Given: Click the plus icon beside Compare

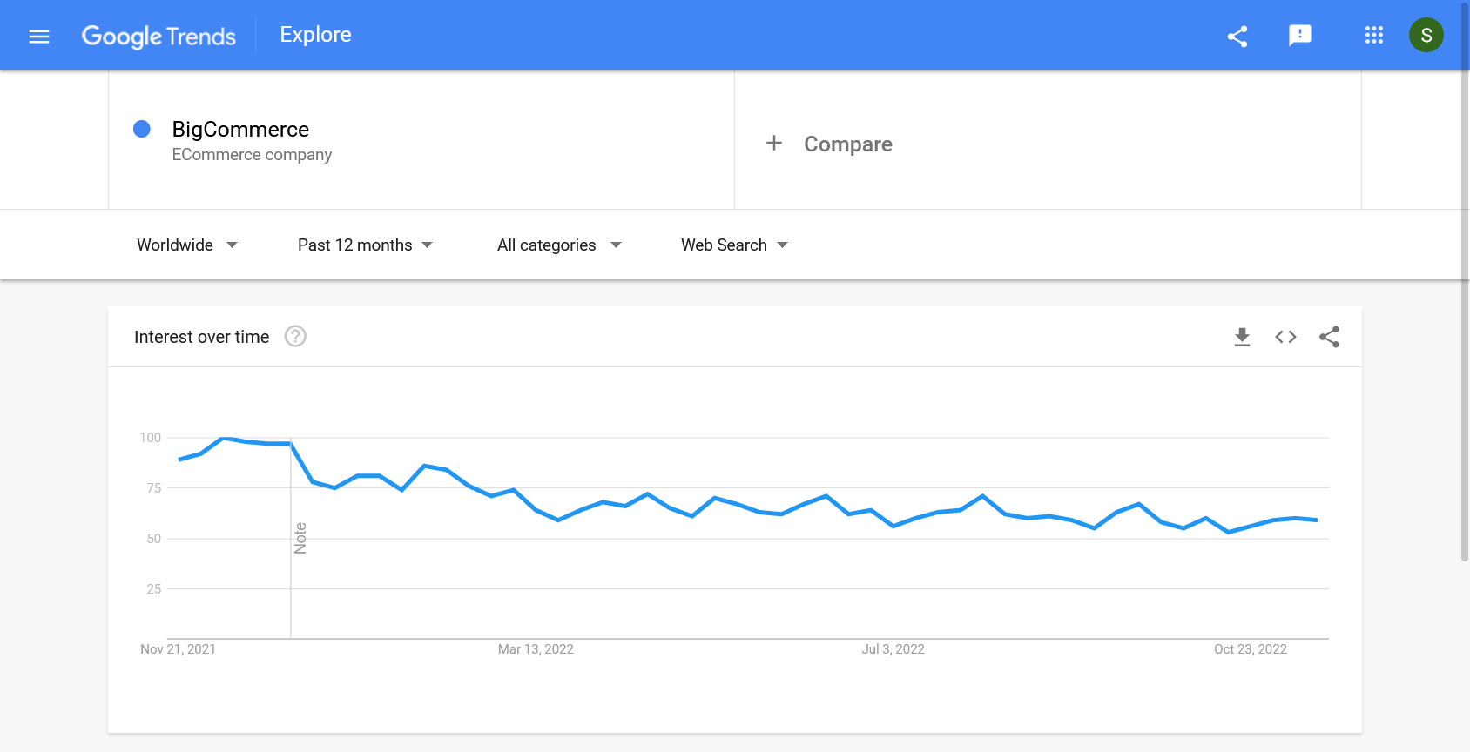Looking at the screenshot, I should (773, 143).
